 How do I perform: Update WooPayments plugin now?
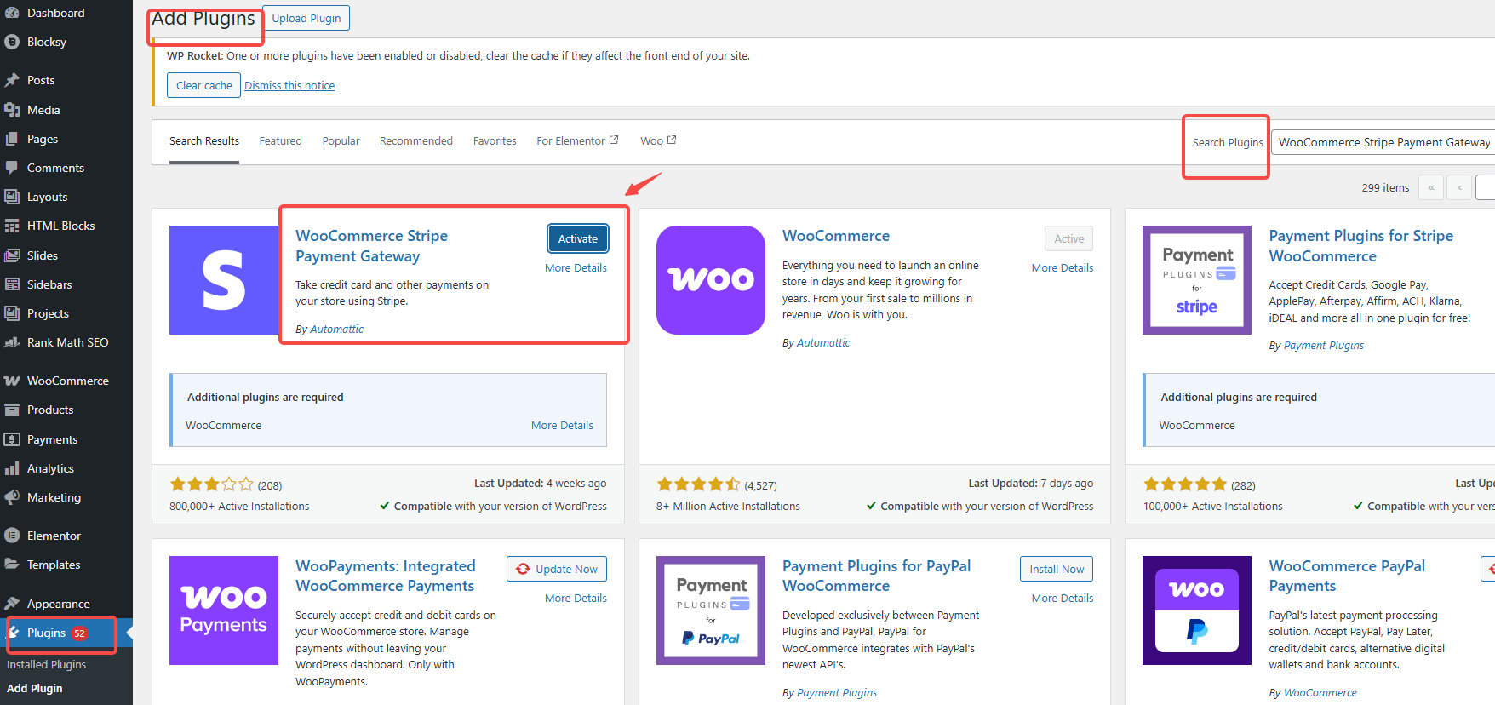pyautogui.click(x=557, y=569)
